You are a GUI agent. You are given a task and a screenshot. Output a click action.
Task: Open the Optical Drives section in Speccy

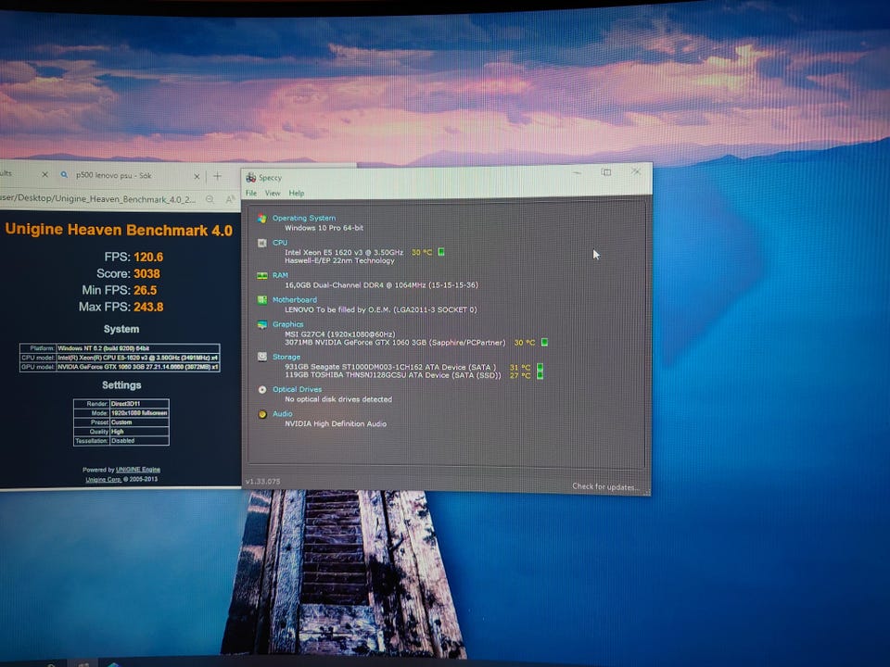click(297, 389)
